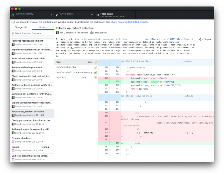Select the "Remove misleading comment" commit

[32, 69]
